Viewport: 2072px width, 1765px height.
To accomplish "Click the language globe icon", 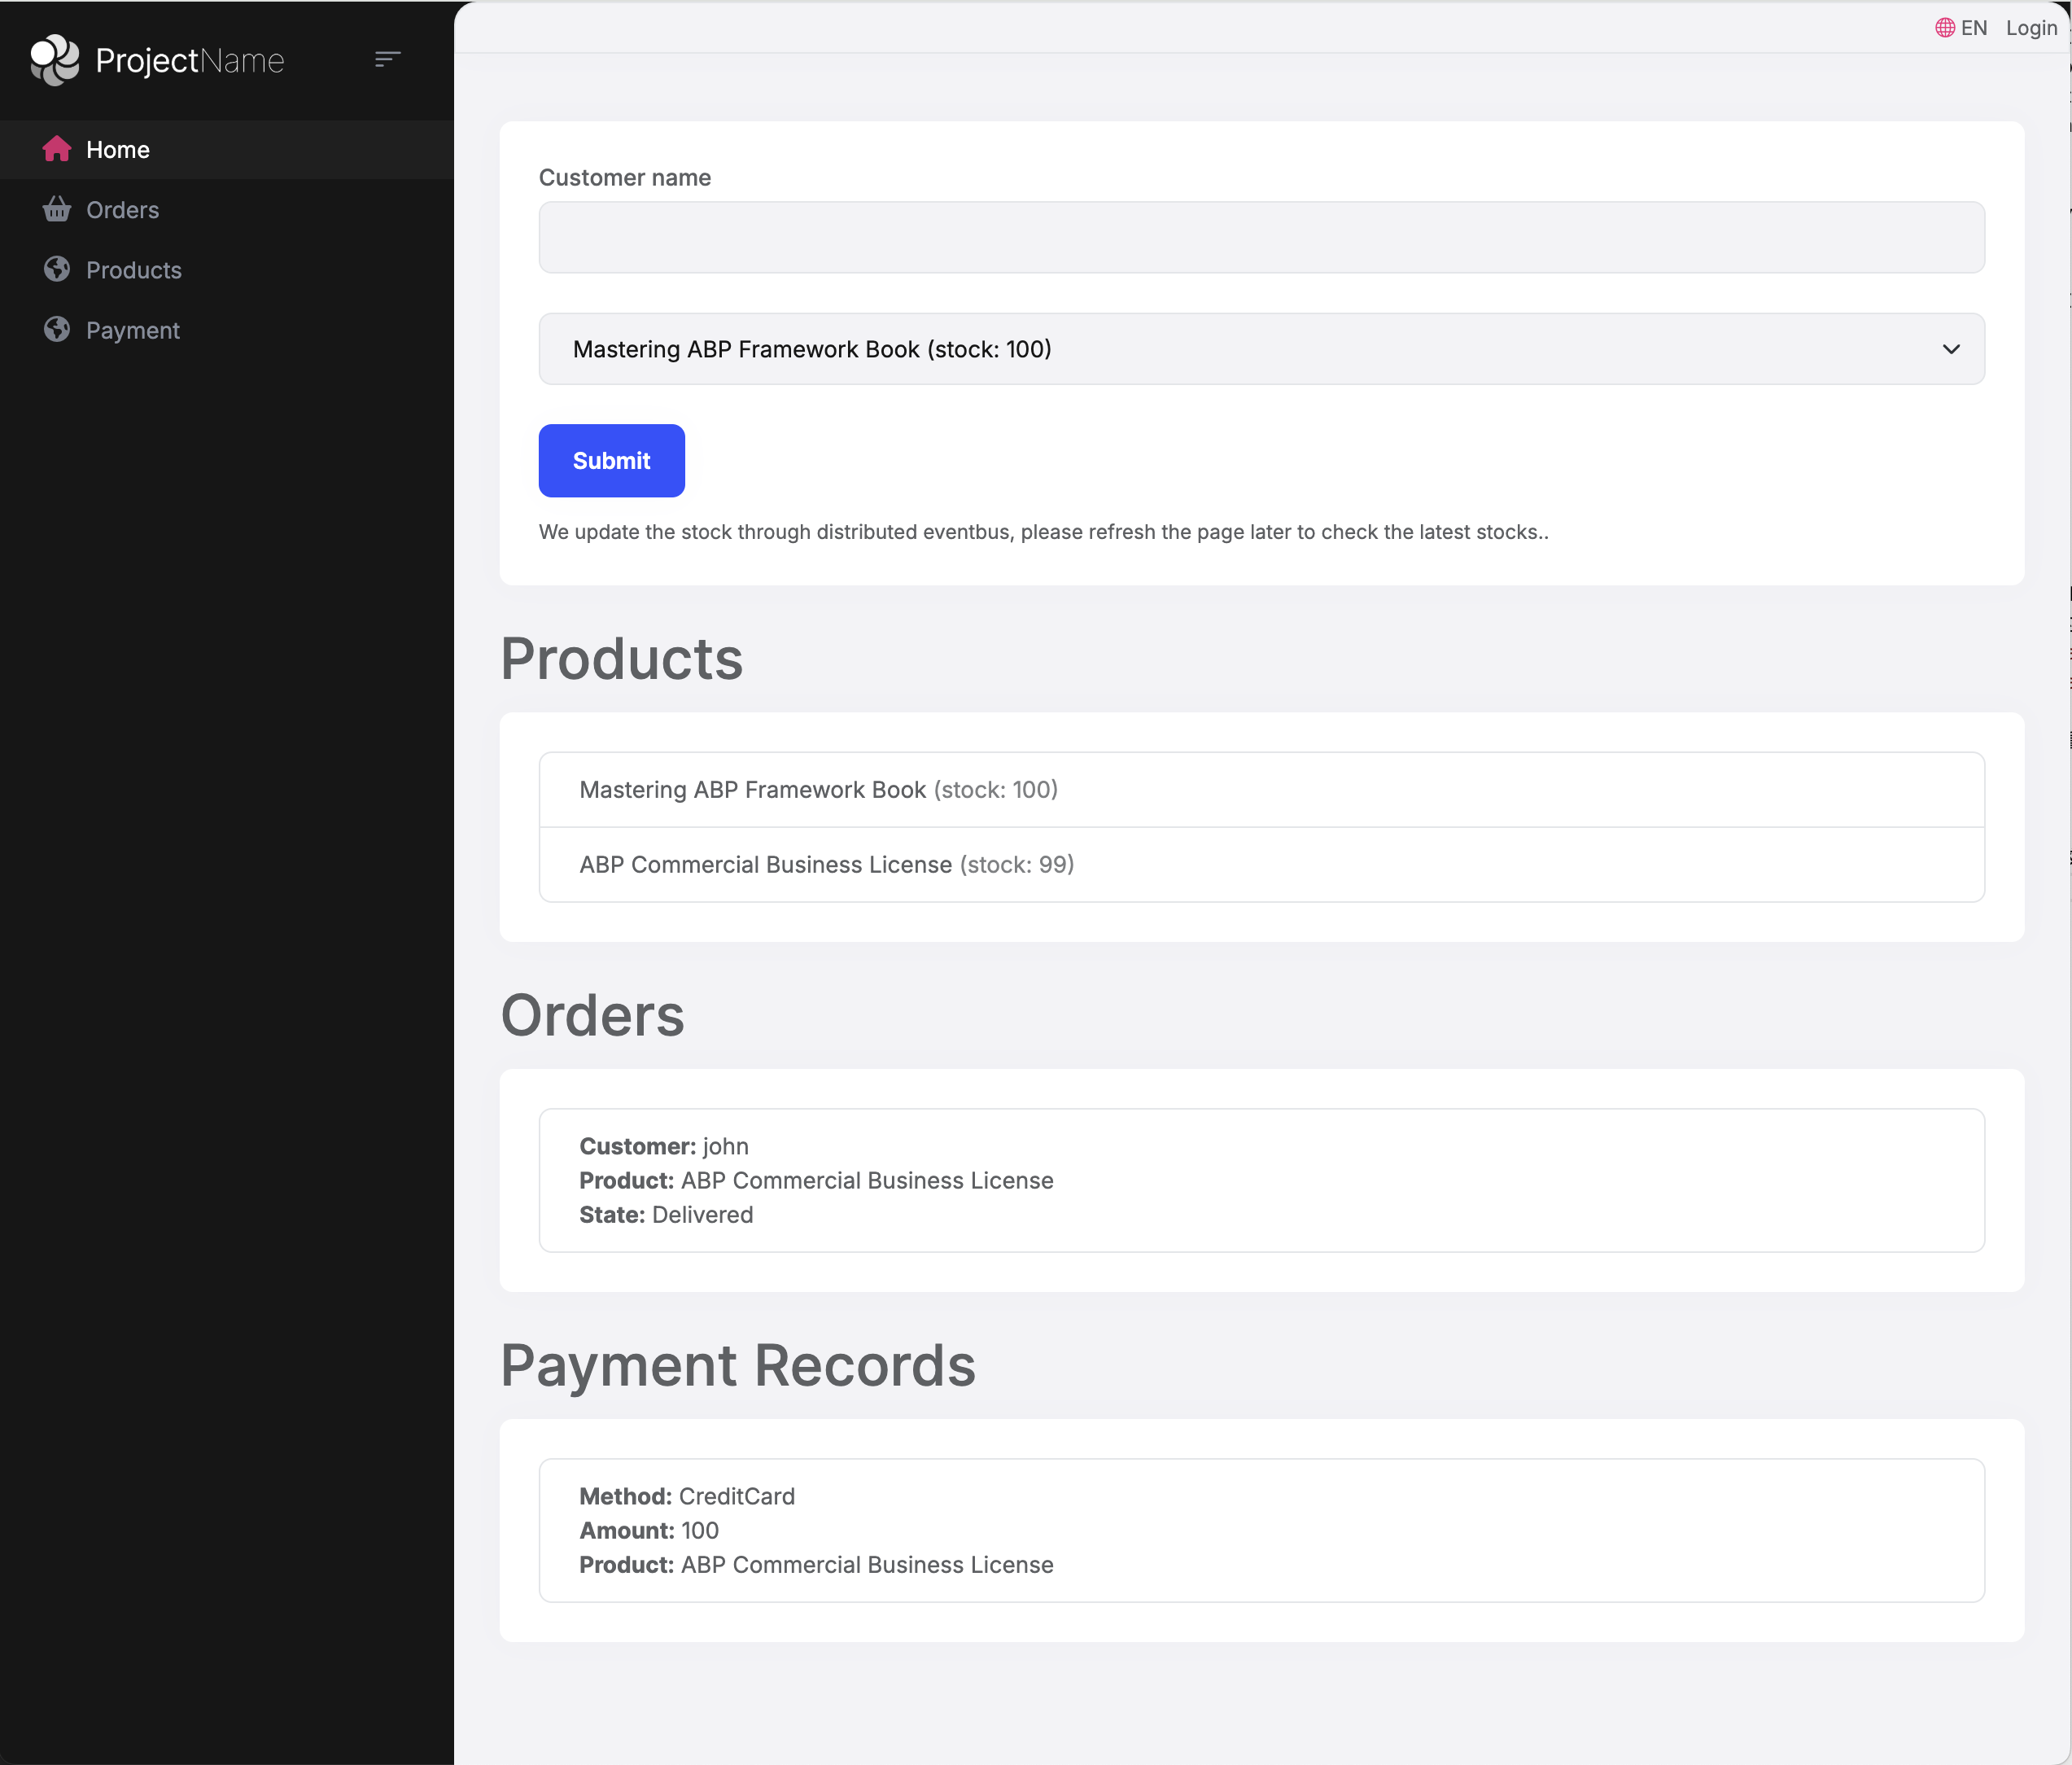I will pyautogui.click(x=1944, y=28).
